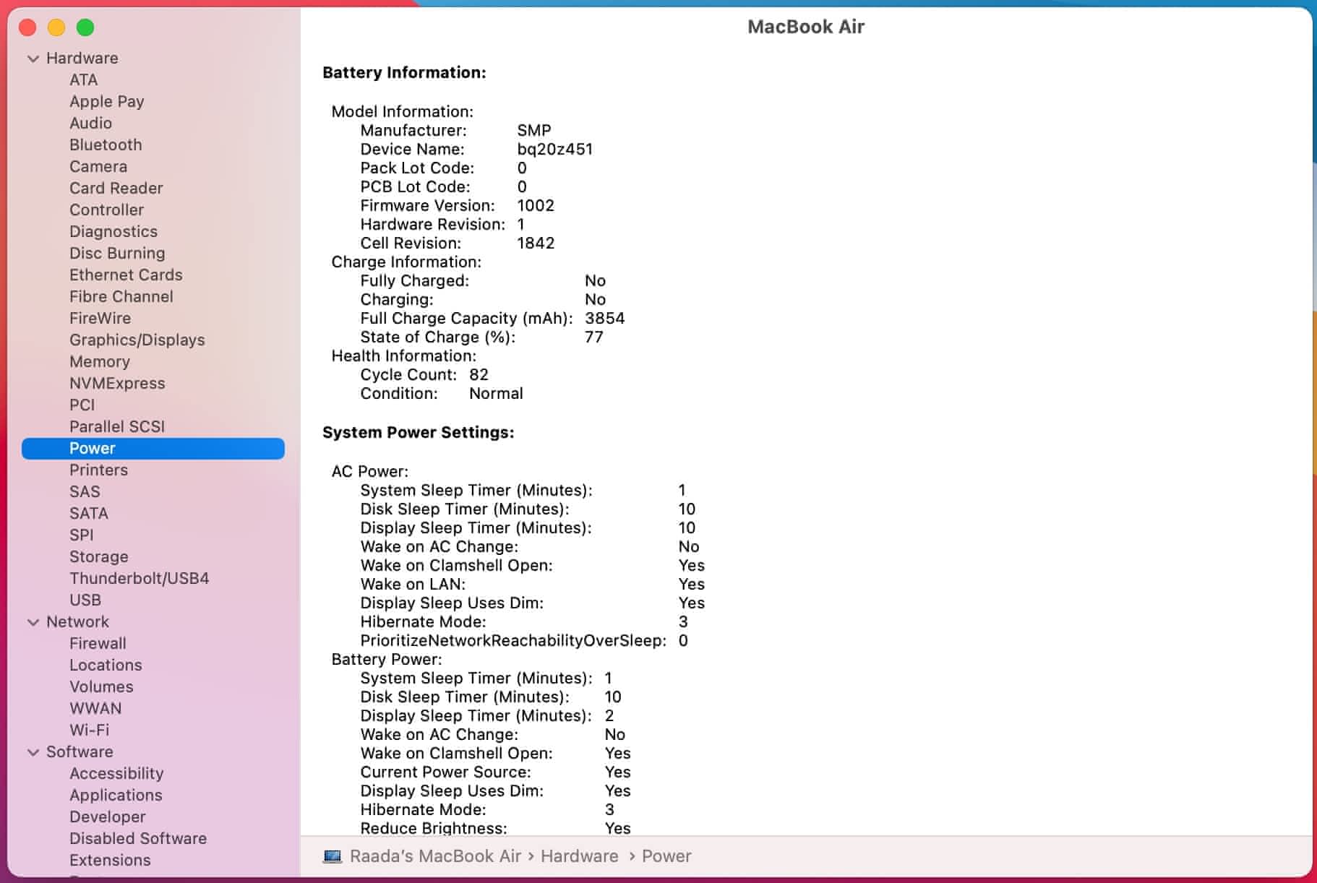Screen dimensions: 1317x883
Task: Select SAS in the sidebar
Action: 85,491
